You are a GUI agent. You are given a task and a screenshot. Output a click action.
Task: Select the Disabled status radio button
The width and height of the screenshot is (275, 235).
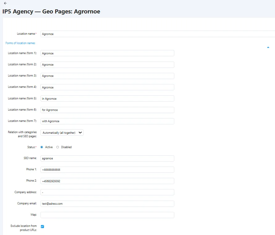pyautogui.click(x=57, y=147)
